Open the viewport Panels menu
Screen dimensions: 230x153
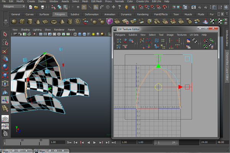coord(71,30)
